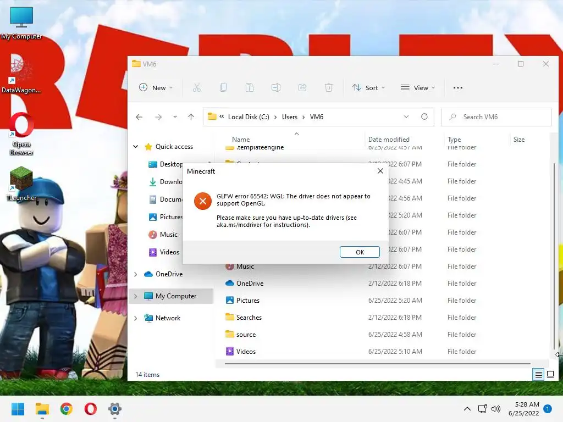This screenshot has height=422, width=563.
Task: Click the horizontal scrollbar in file list
Action: [378, 364]
